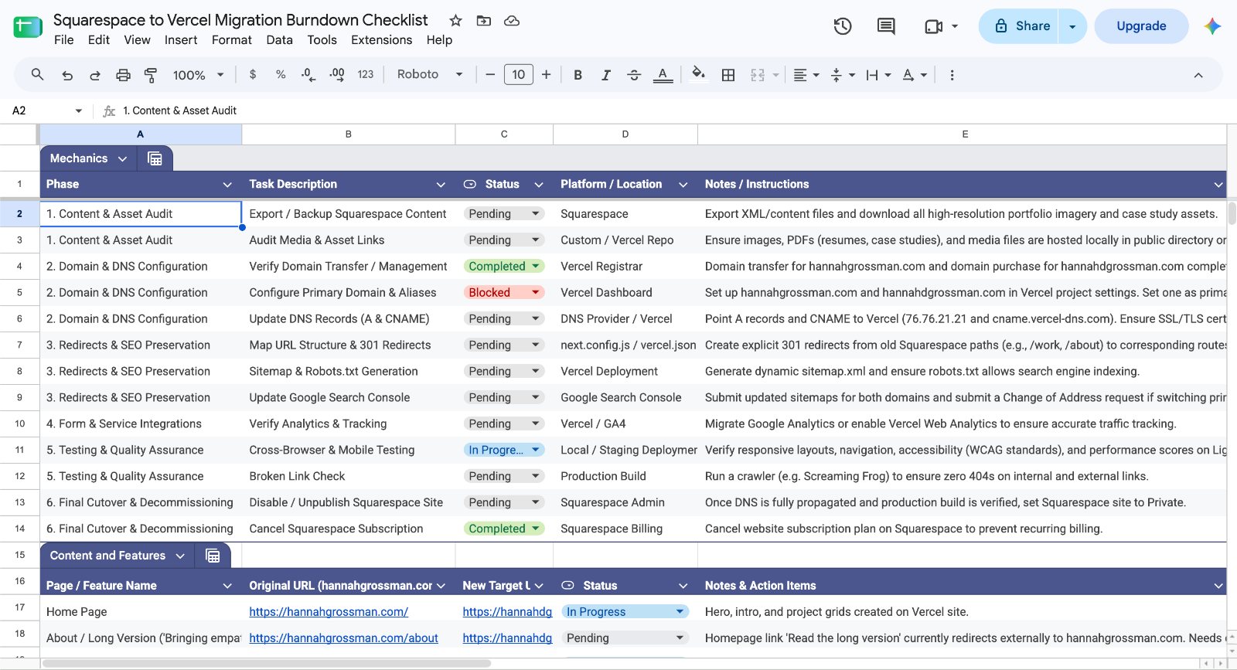Open the Home Page In Progress status dropdown
Screen dimensions: 1237x670
[x=680, y=611]
